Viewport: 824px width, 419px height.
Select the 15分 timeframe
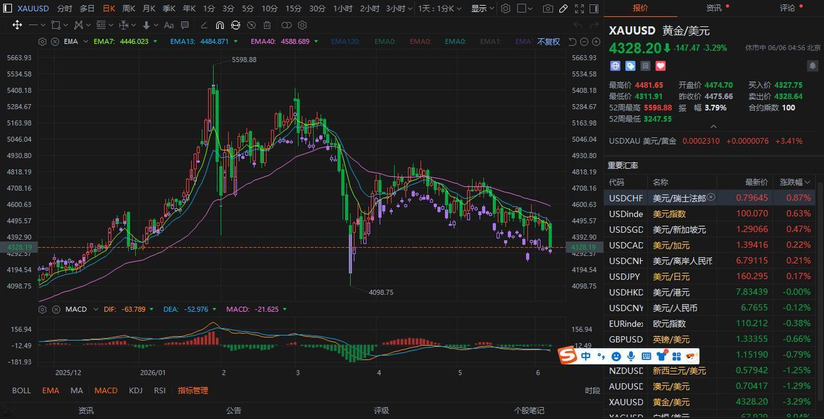(x=293, y=8)
